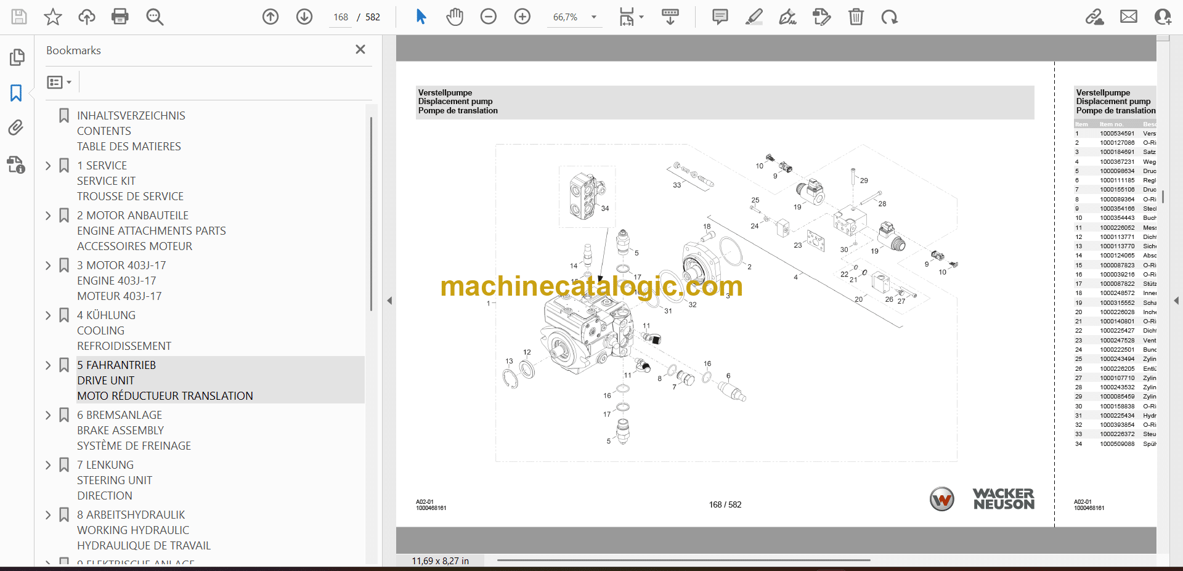Expand the 3 MOTOR 403J-17 bookmark
Screen dimensions: 1183x571
click(x=48, y=265)
